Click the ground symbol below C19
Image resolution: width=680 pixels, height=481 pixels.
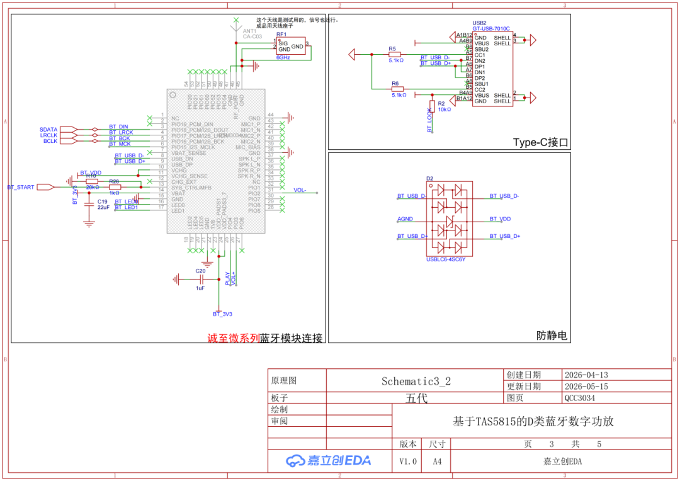pyautogui.click(x=89, y=224)
